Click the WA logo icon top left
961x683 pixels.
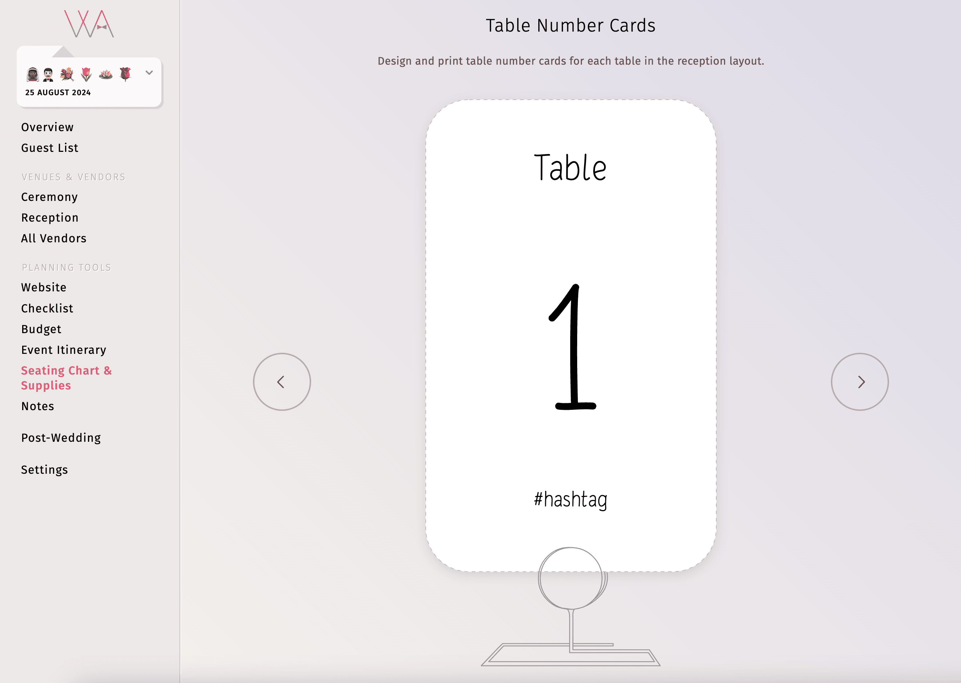pos(89,23)
